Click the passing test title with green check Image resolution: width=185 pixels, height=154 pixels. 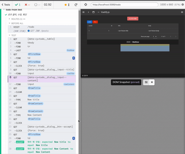pyautogui.click(x=17, y=14)
